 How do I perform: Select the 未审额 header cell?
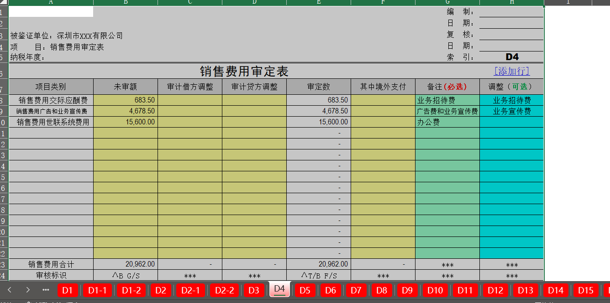point(126,87)
